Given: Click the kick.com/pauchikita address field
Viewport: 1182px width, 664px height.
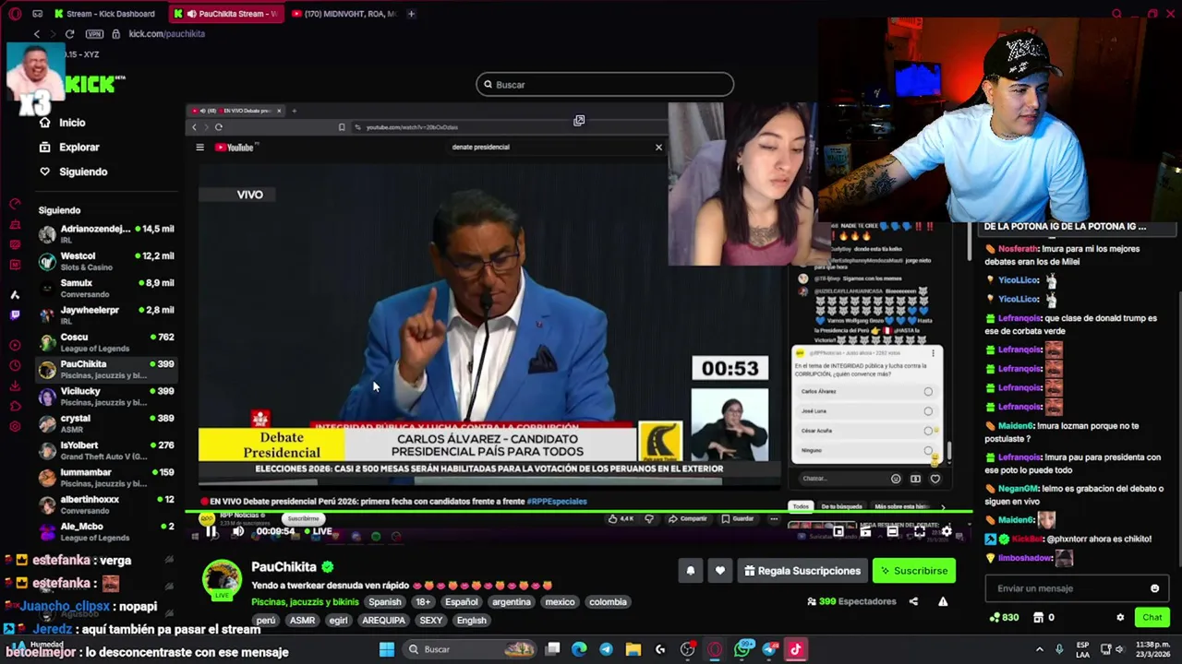Looking at the screenshot, I should (x=166, y=34).
